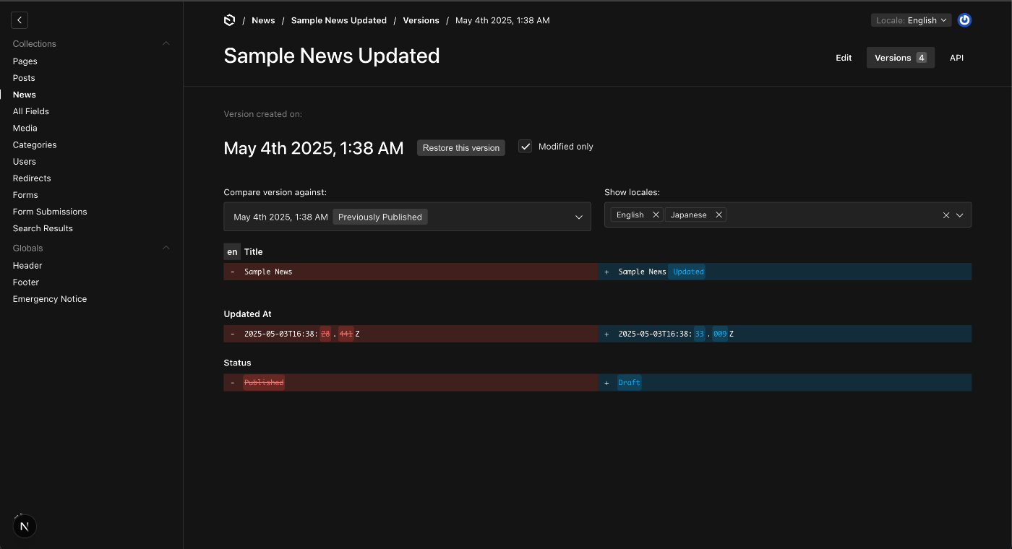Collapse the Collections group
This screenshot has width=1012, height=549.
166,43
